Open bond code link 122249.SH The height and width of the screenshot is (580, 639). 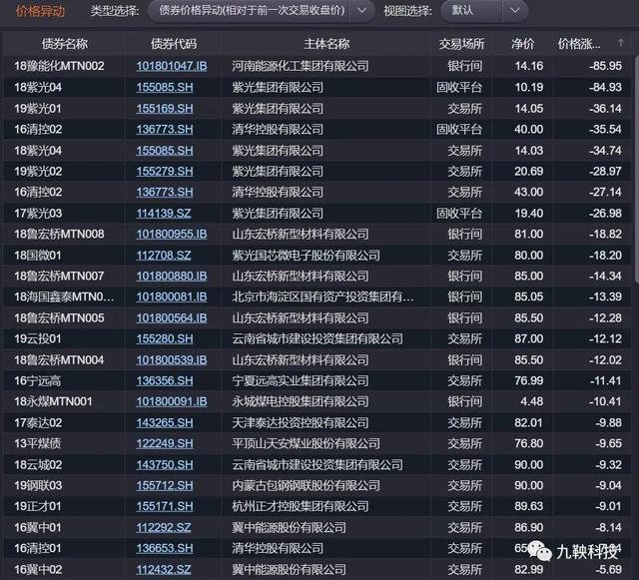tap(165, 443)
